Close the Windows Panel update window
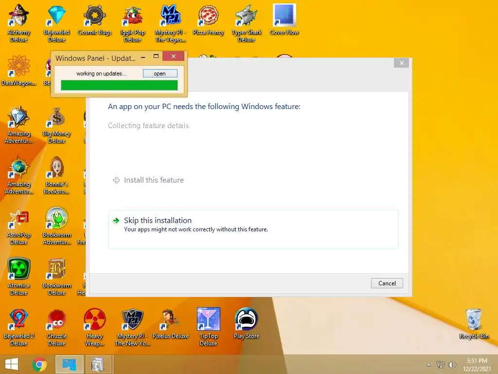The height and width of the screenshot is (374, 498). [174, 56]
